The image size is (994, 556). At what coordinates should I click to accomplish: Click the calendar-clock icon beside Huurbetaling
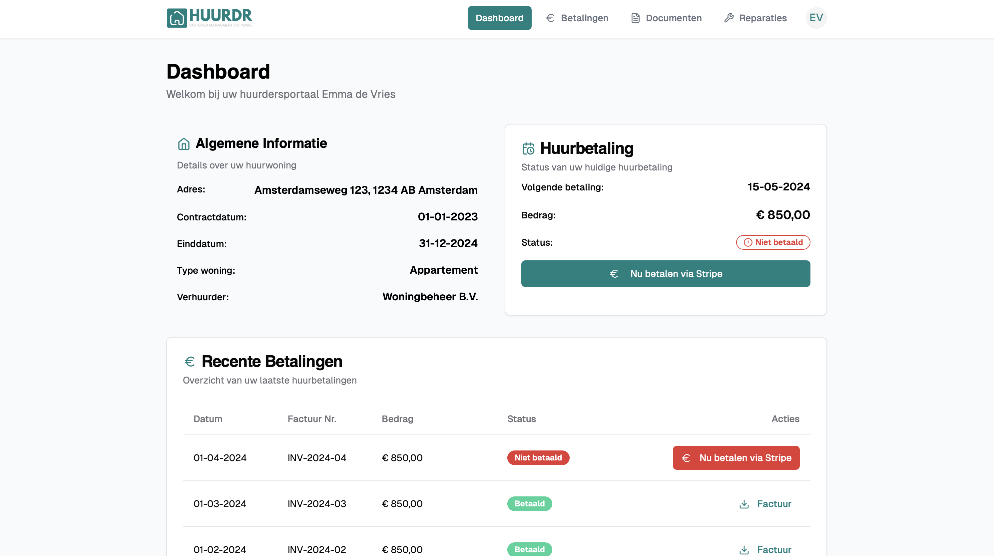[x=528, y=148]
